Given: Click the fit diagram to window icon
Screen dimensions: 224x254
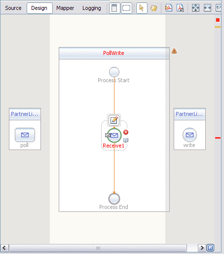Looking at the screenshot, I should pyautogui.click(x=195, y=8).
